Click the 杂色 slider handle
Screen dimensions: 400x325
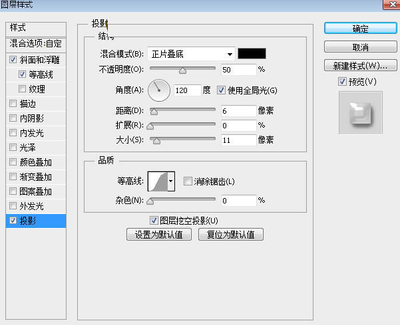pos(150,201)
